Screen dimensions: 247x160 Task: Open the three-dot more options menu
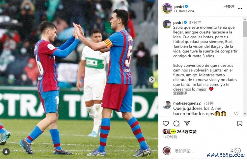(x=240, y=8)
